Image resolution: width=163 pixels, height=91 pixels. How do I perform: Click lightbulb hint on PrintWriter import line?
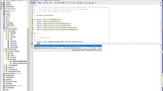click(32, 21)
